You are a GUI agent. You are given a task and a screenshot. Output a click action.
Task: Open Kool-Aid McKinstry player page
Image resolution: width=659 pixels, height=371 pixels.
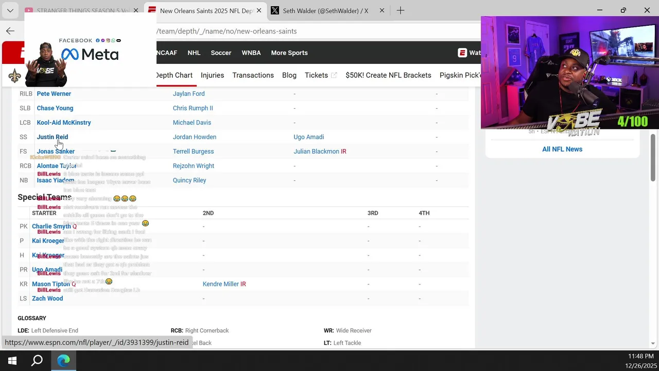click(x=64, y=123)
